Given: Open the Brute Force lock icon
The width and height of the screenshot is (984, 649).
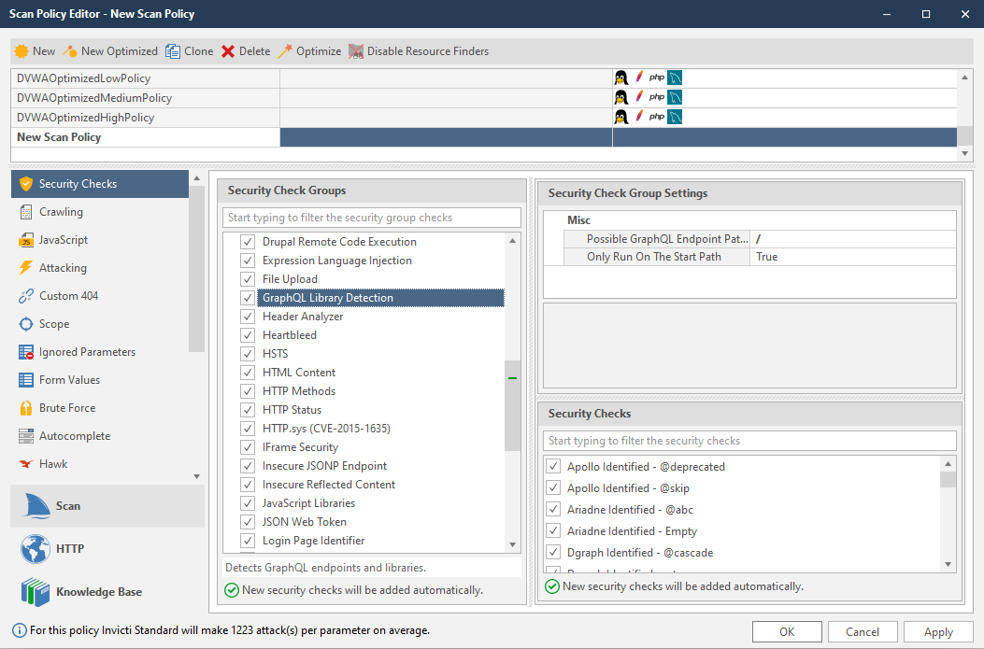Looking at the screenshot, I should (x=26, y=408).
